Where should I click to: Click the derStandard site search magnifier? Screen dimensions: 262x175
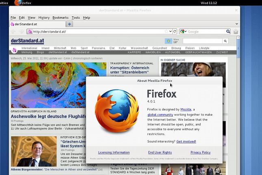[x=225, y=41]
